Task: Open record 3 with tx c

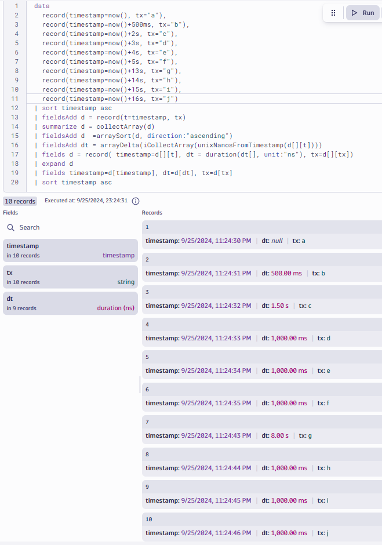Action: click(x=261, y=299)
